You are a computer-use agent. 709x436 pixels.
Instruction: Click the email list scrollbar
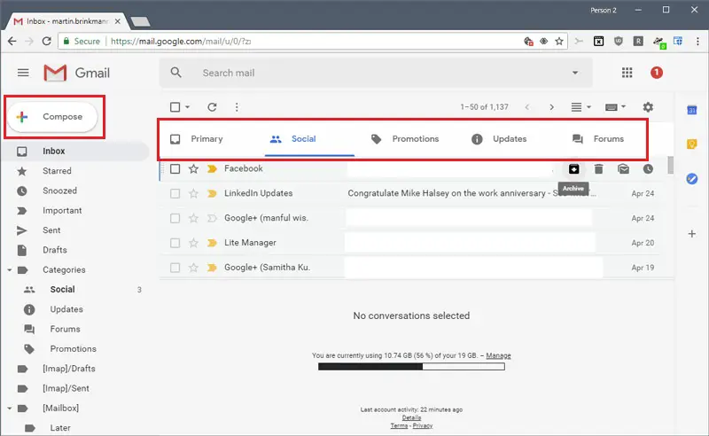pos(671,165)
